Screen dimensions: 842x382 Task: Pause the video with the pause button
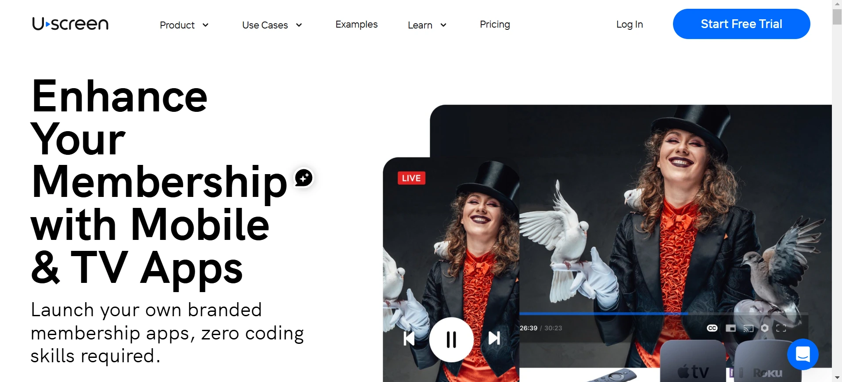pos(451,339)
